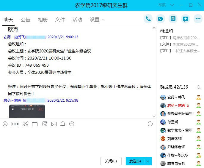Insert a picture using image icon

[54, 124]
